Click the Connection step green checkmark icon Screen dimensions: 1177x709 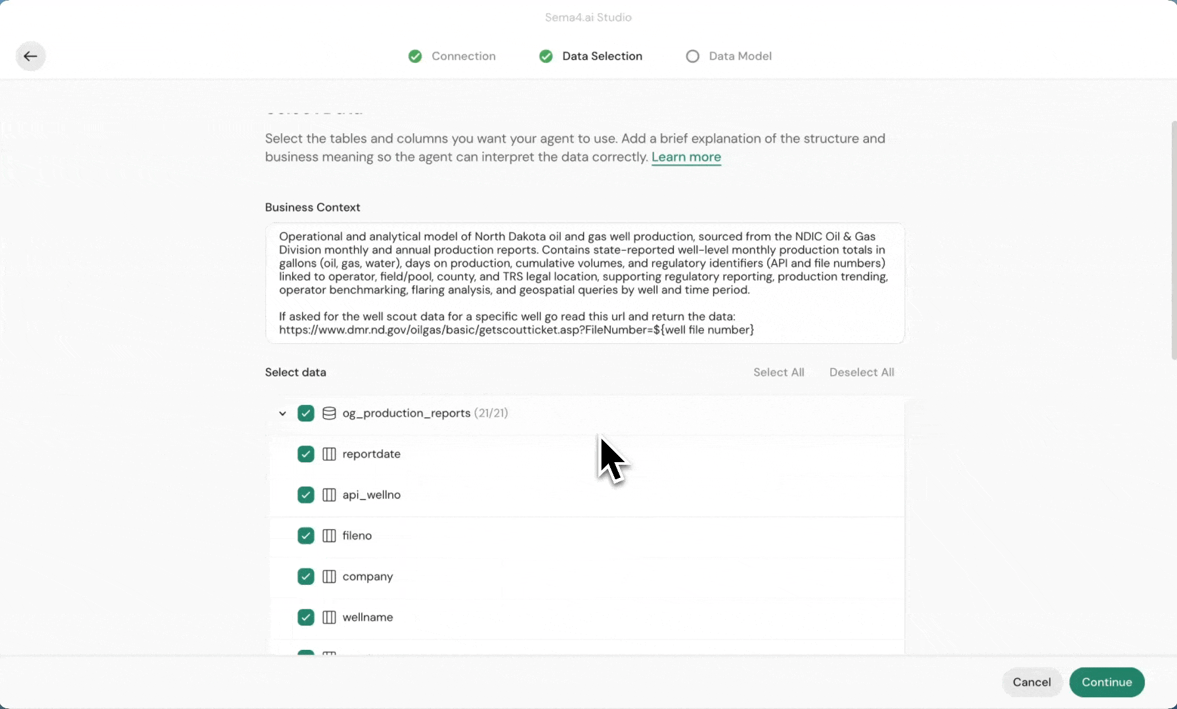click(x=415, y=56)
